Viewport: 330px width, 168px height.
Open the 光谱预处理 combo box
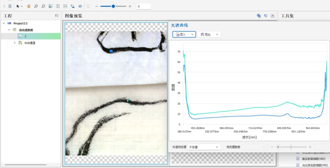(x=204, y=147)
